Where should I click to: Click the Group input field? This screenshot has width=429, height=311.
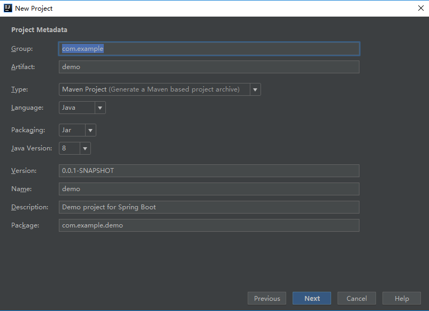coord(209,49)
